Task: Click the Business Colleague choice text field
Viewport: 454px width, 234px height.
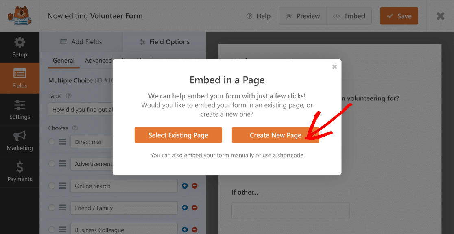Action: click(x=124, y=230)
